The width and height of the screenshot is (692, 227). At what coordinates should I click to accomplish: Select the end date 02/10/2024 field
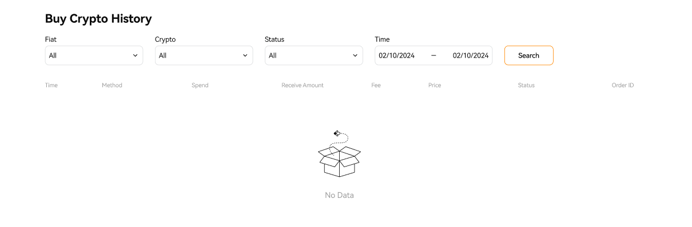pos(471,55)
